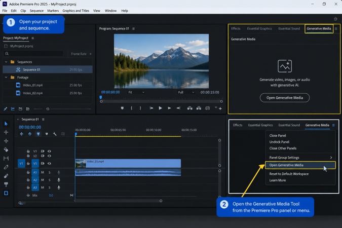This screenshot has height=228, width=342.
Task: Click the Extract button
Action: (199, 108)
